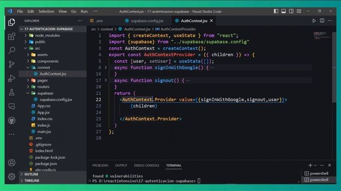Open terminal panel more actions ellipsis
The width and height of the screenshot is (341, 191).
(x=322, y=165)
